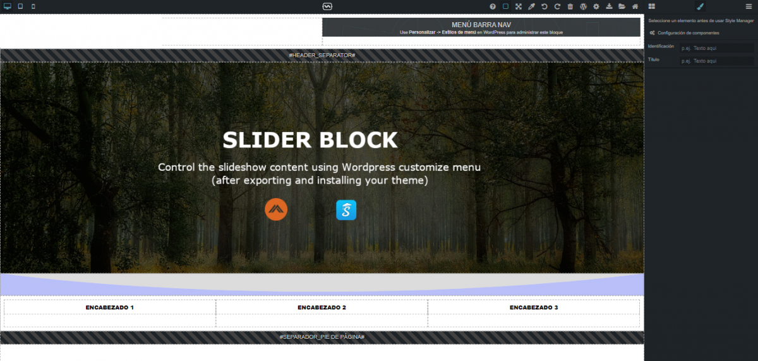Image resolution: width=758 pixels, height=361 pixels.
Task: Expand Configuración de componentes section
Action: click(687, 33)
